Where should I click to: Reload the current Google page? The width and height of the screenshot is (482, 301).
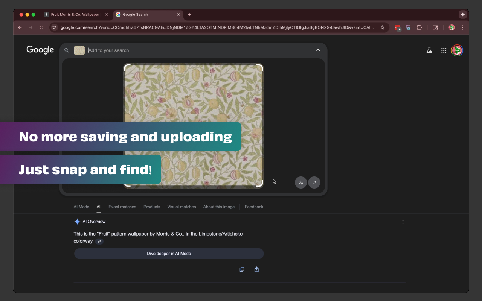41,27
